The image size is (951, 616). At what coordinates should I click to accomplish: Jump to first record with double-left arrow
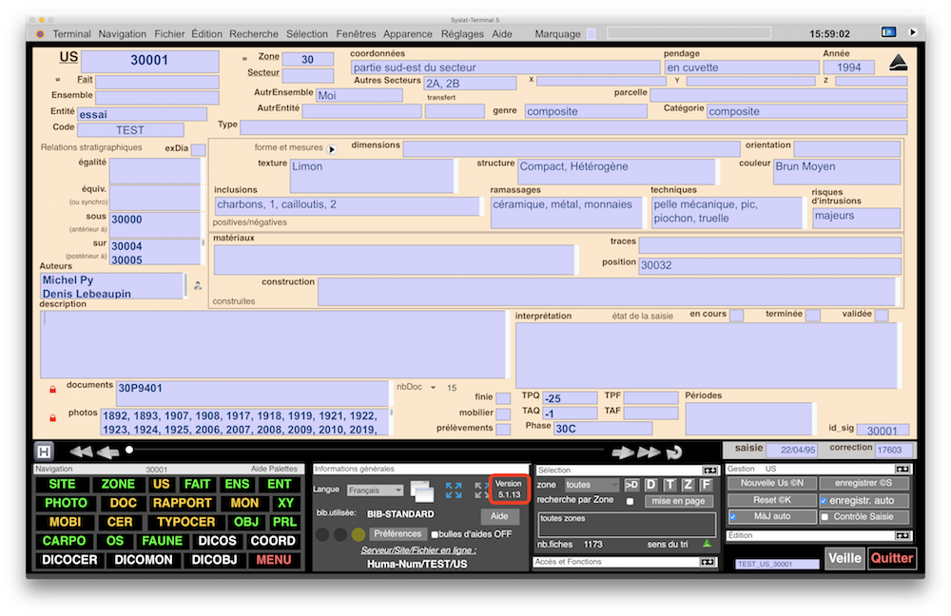(x=81, y=452)
